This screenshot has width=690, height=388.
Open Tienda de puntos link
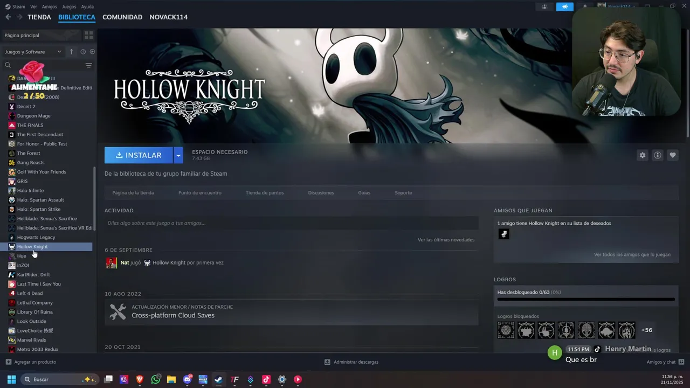tap(265, 193)
